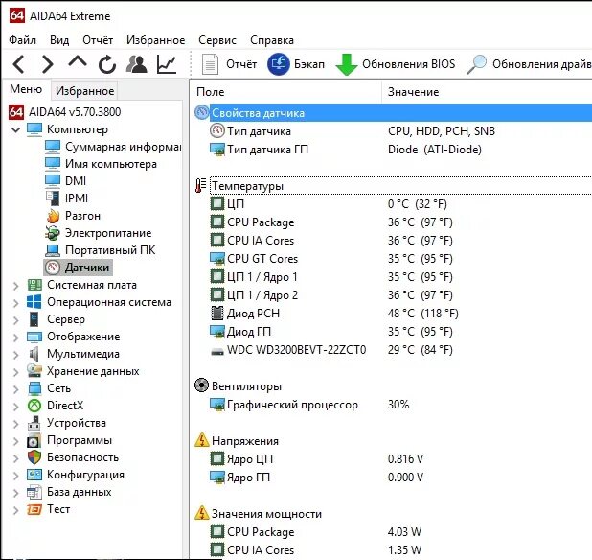Screen dimensions: 592x560
Task: Click the magnifier driver updates icon
Action: click(476, 64)
